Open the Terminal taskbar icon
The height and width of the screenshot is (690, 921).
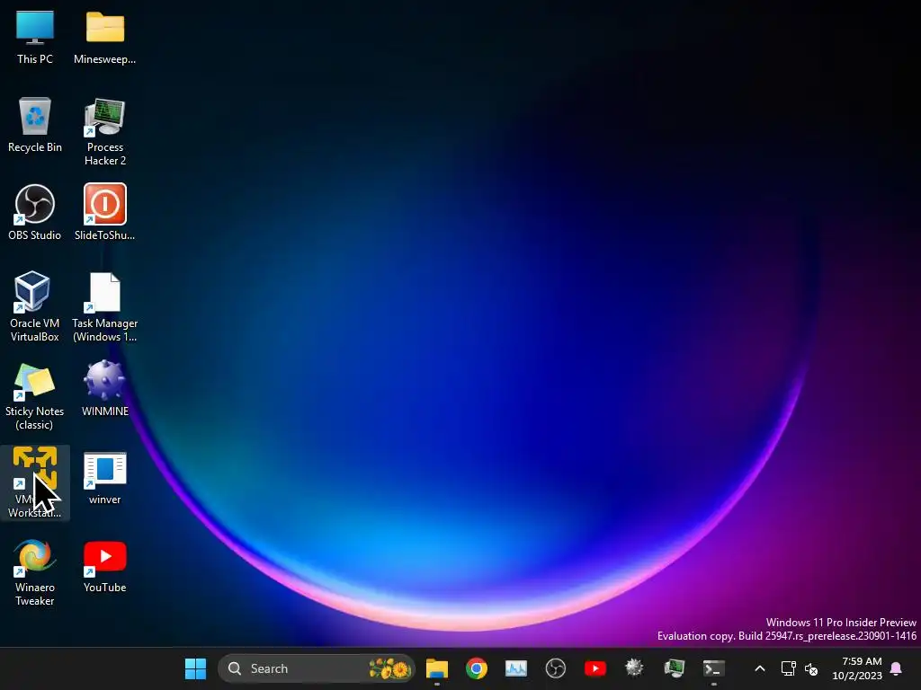713,668
